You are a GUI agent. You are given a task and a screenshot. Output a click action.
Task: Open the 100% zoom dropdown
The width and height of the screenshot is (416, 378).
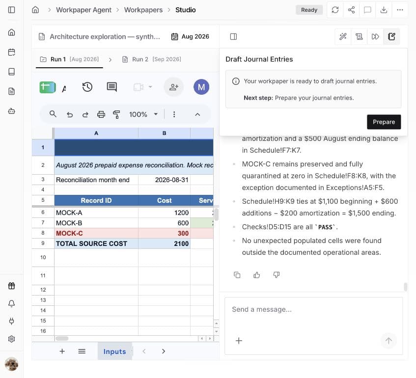[143, 114]
